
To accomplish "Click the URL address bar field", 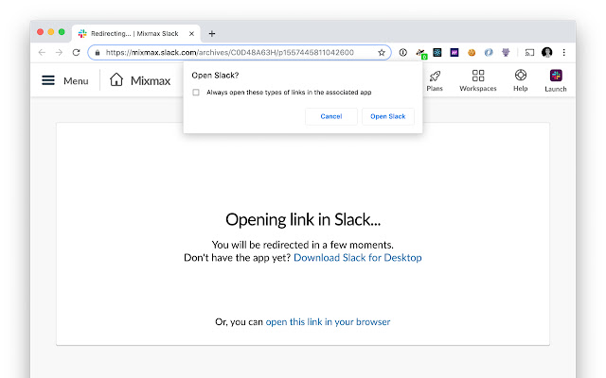I will click(240, 53).
